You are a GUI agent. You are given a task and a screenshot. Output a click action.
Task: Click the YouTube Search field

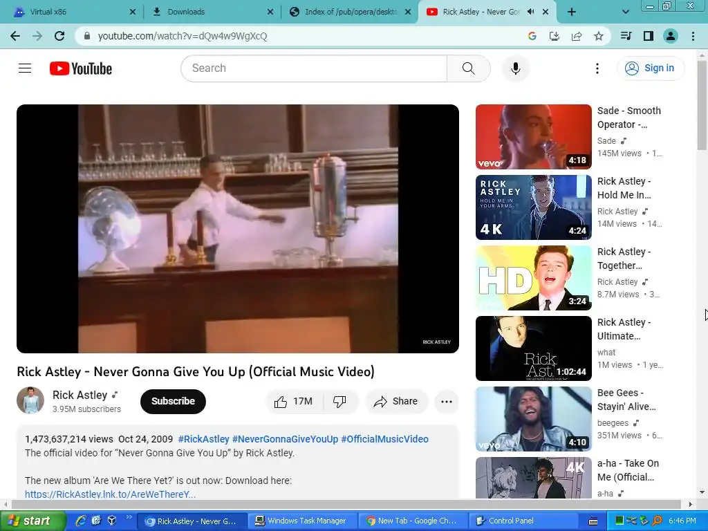click(x=314, y=68)
